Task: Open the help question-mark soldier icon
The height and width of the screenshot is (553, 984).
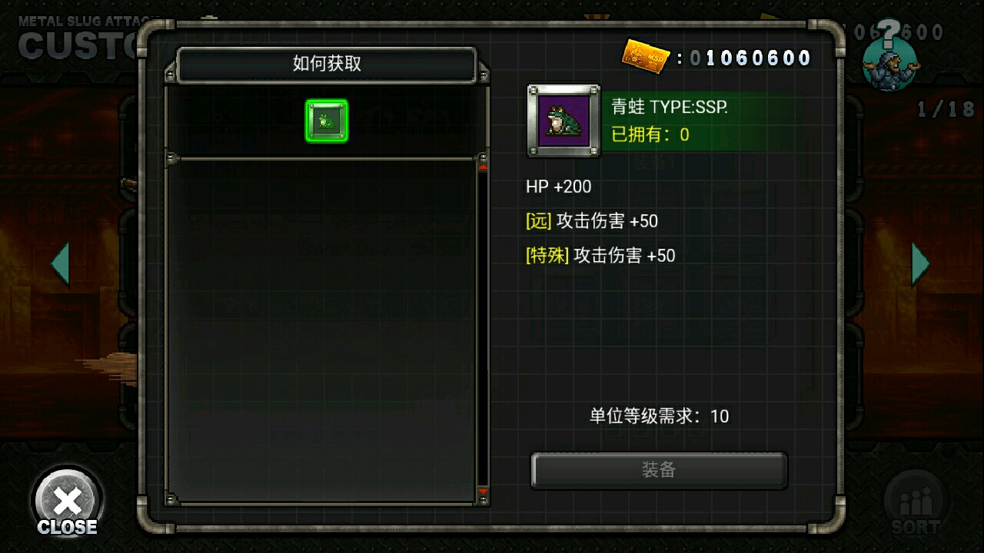Action: pyautogui.click(x=889, y=55)
